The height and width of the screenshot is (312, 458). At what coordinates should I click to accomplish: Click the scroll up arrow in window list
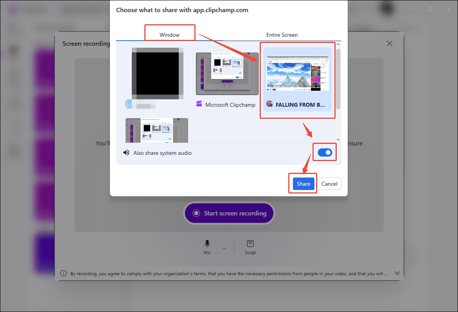pyautogui.click(x=338, y=44)
